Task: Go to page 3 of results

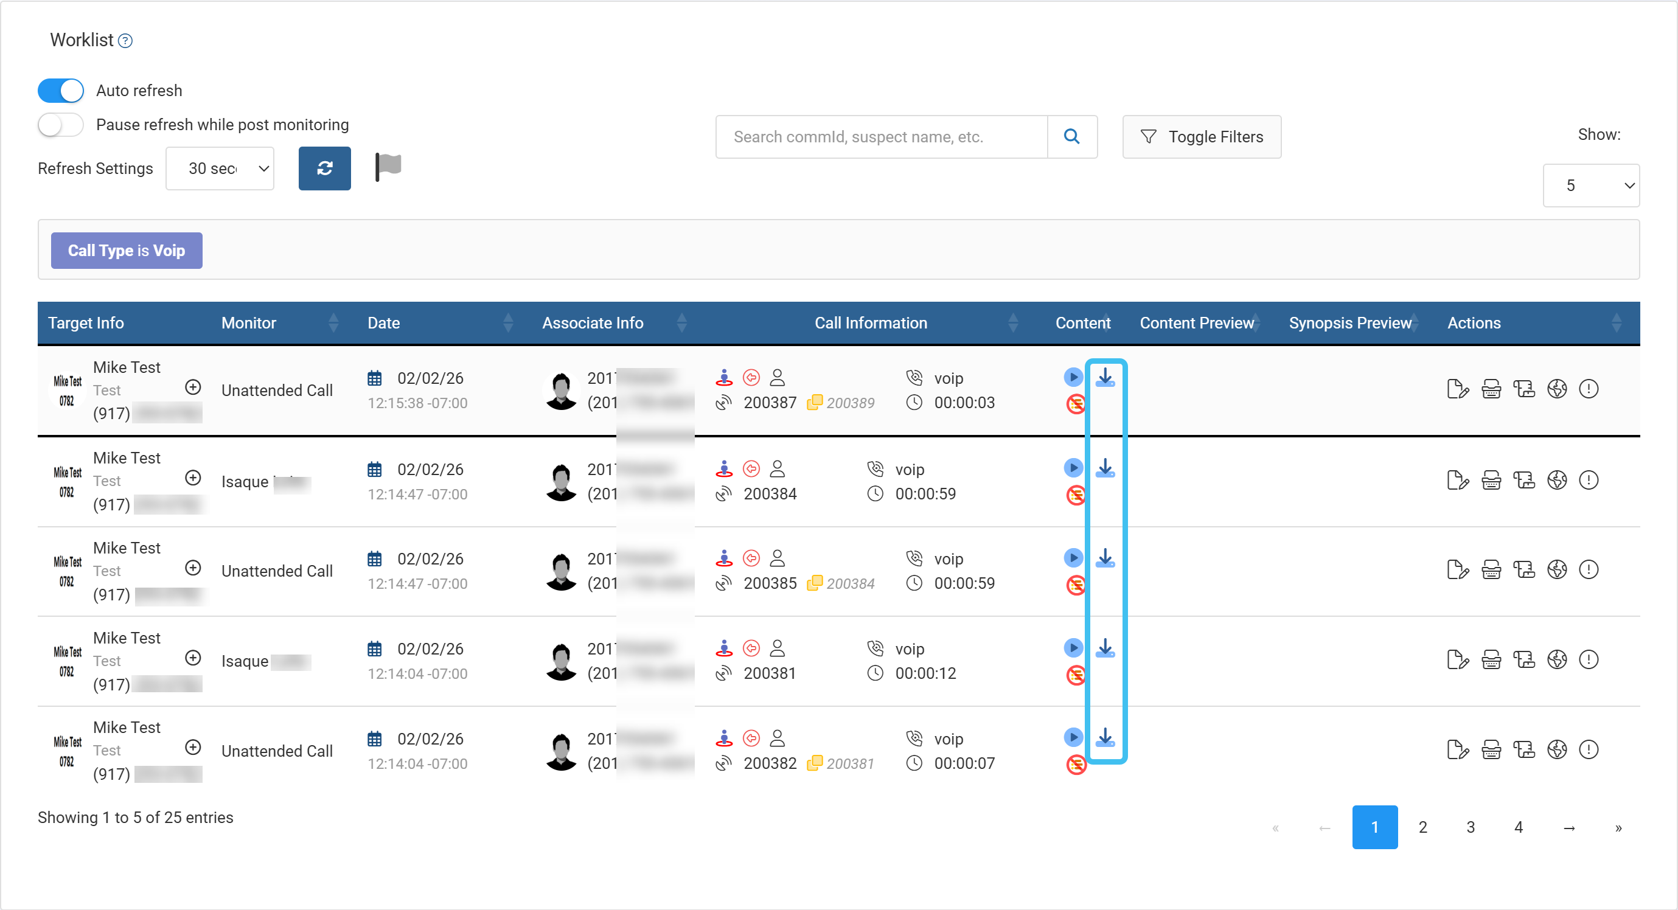Action: (1470, 827)
